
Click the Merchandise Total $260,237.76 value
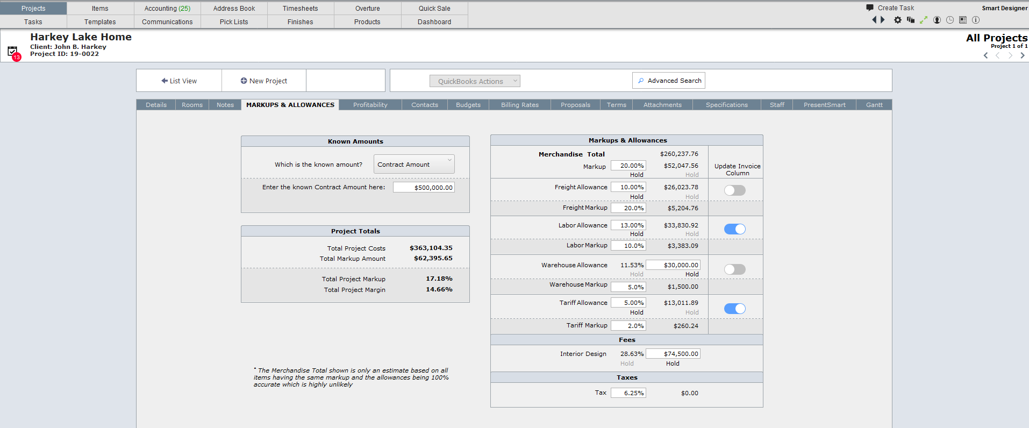[x=679, y=154]
